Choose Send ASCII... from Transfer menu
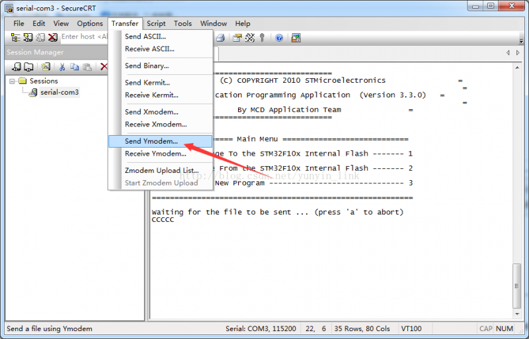The width and height of the screenshot is (529, 339). point(161,36)
